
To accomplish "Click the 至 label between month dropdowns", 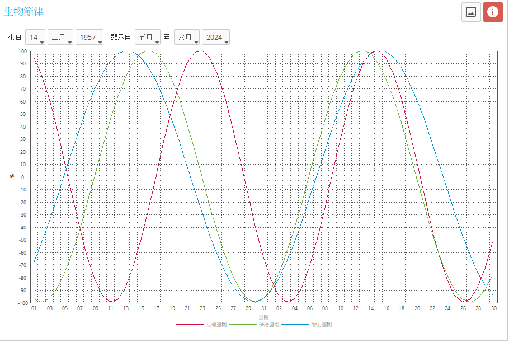I will pos(167,38).
